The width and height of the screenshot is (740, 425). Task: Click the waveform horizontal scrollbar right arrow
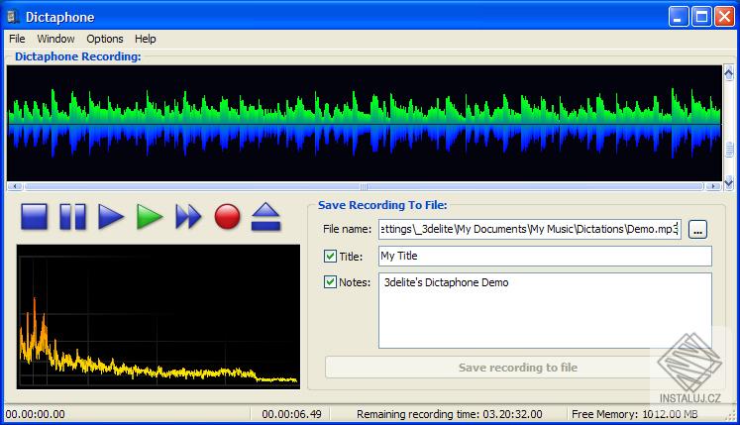point(713,186)
